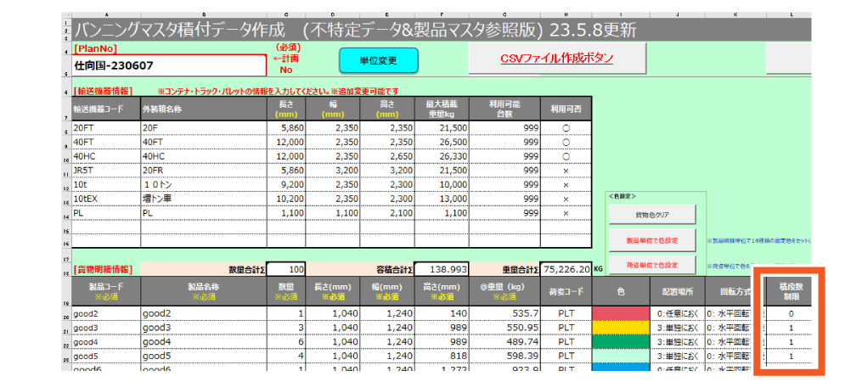Click the 貨物色クリア button
862x382 pixels.
[651, 214]
